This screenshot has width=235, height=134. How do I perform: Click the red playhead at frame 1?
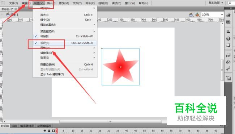pos(56,131)
